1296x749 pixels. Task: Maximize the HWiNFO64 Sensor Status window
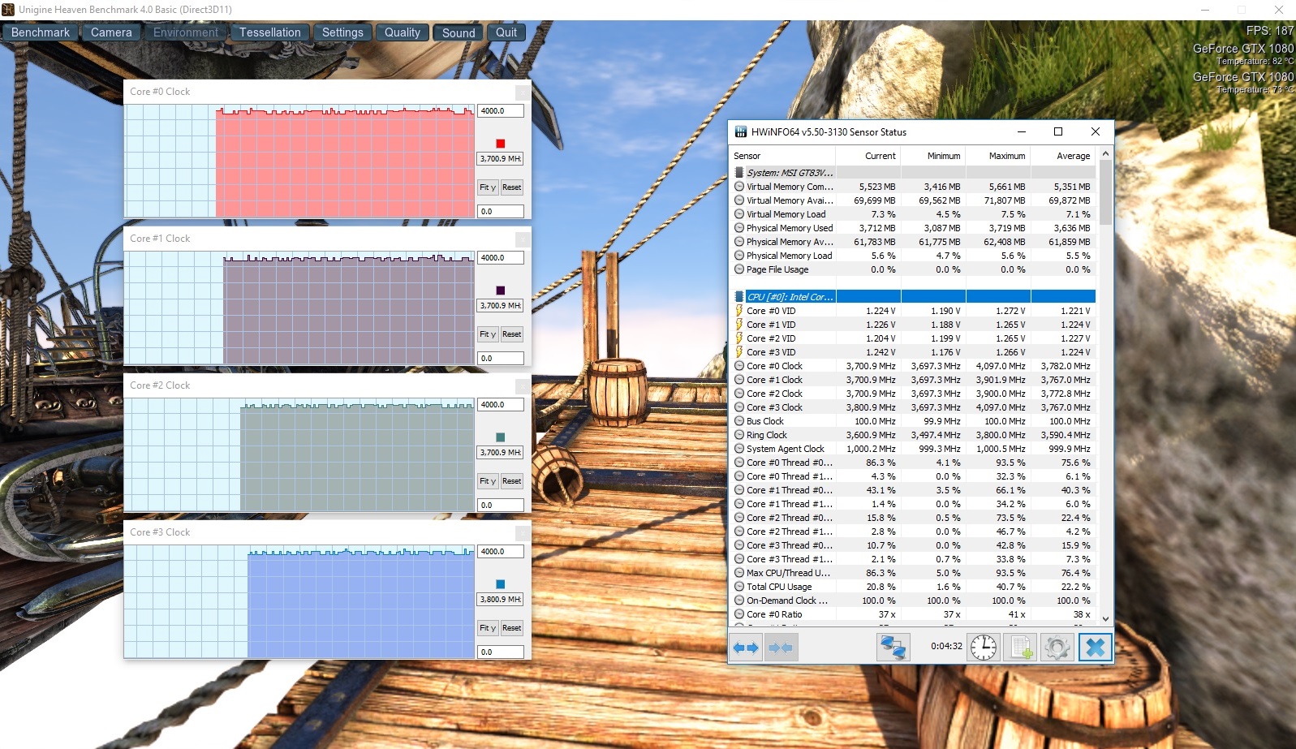coord(1058,131)
